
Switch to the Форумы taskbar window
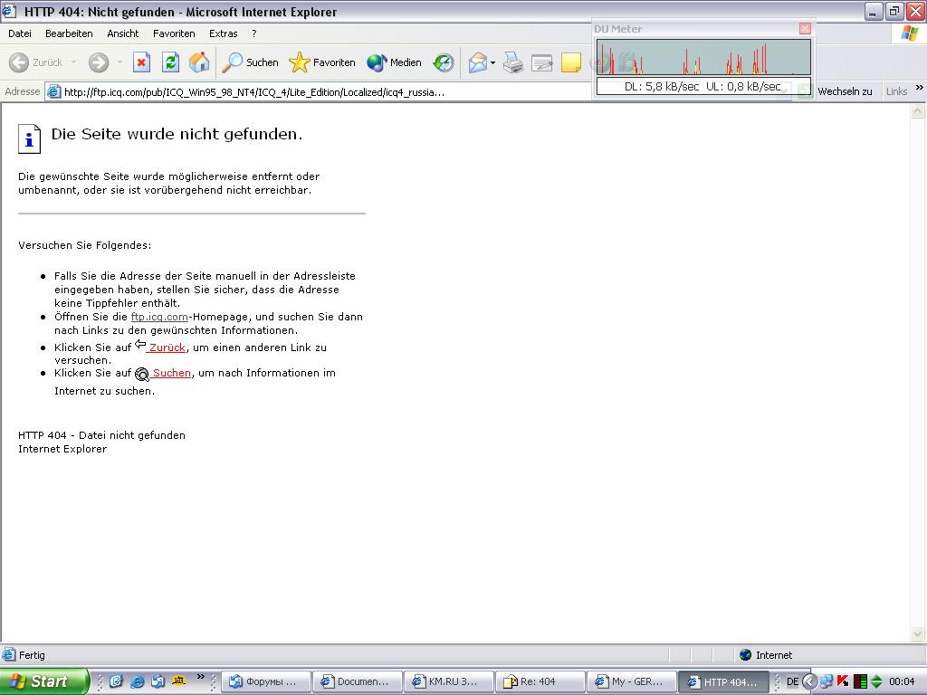pyautogui.click(x=265, y=681)
